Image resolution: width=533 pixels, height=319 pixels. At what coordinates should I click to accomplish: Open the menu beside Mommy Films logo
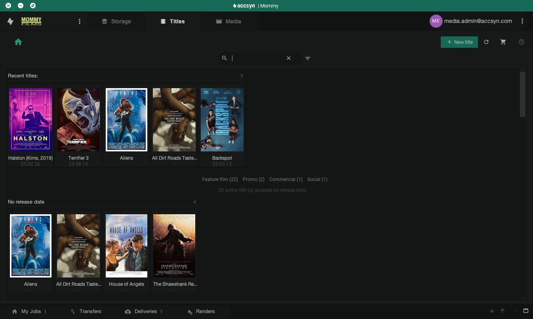pos(80,21)
